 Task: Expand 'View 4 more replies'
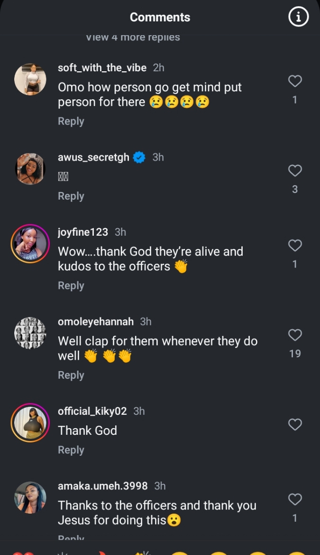coord(133,38)
